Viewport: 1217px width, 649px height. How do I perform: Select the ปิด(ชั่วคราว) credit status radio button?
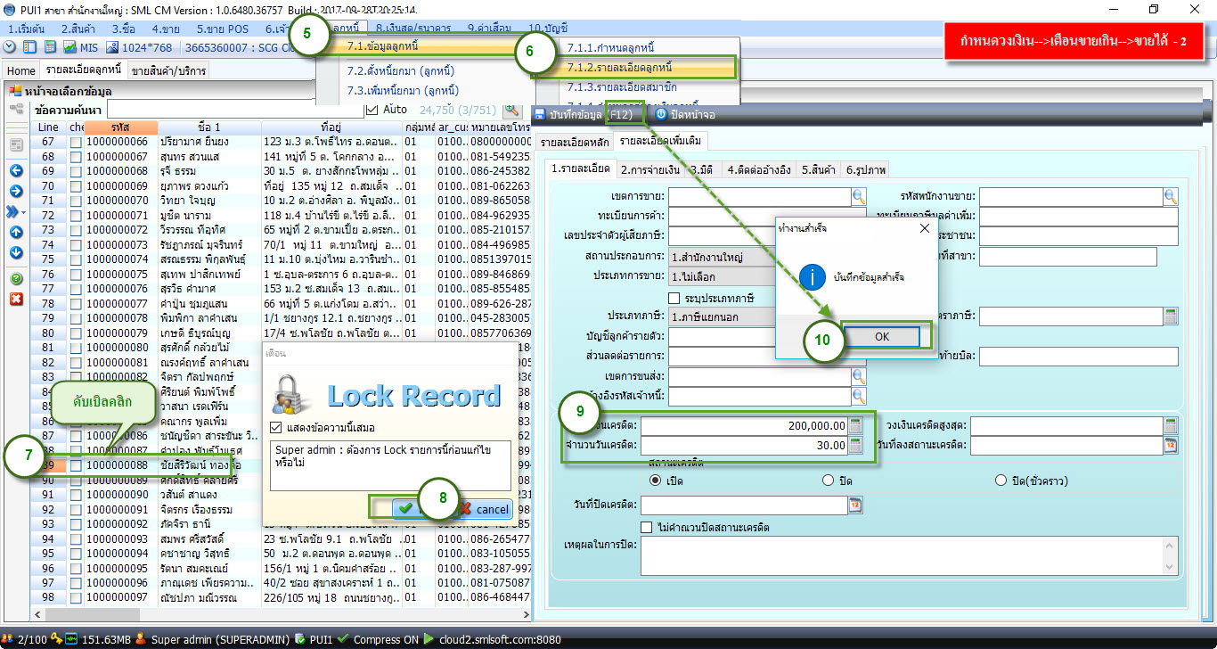[1001, 481]
